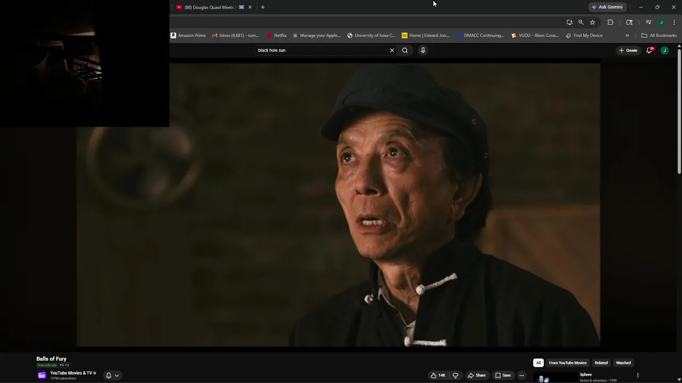The height and width of the screenshot is (383, 682).
Task: Clear the 'black hole sun' search text
Action: [x=392, y=50]
